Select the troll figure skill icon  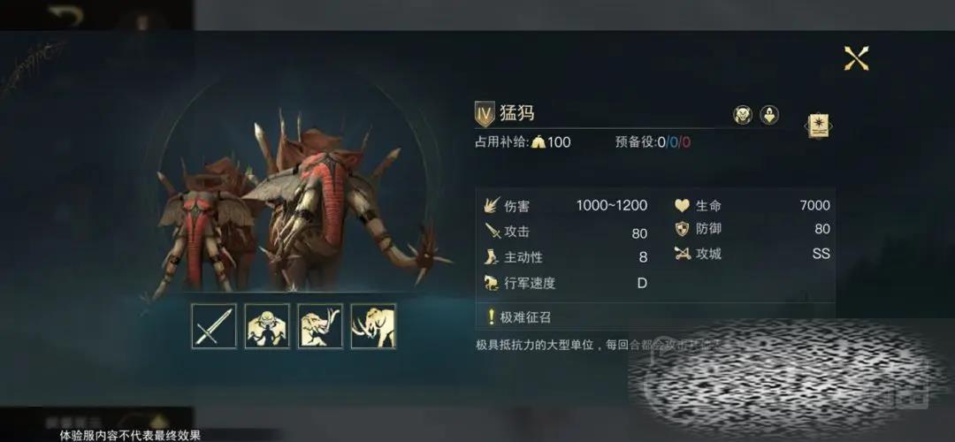(x=267, y=326)
